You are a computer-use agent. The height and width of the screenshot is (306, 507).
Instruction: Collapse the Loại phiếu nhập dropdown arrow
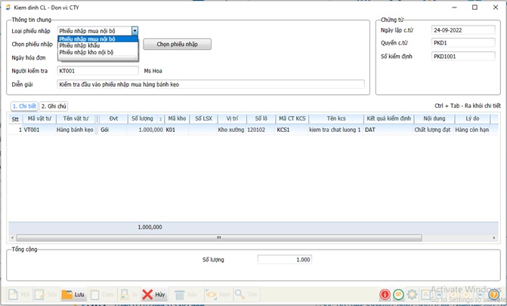coord(134,31)
